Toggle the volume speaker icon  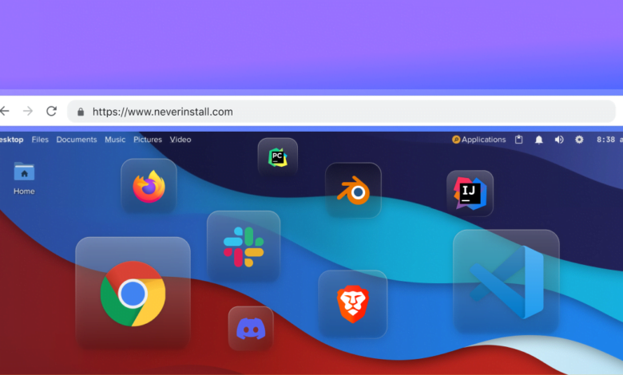tap(559, 140)
